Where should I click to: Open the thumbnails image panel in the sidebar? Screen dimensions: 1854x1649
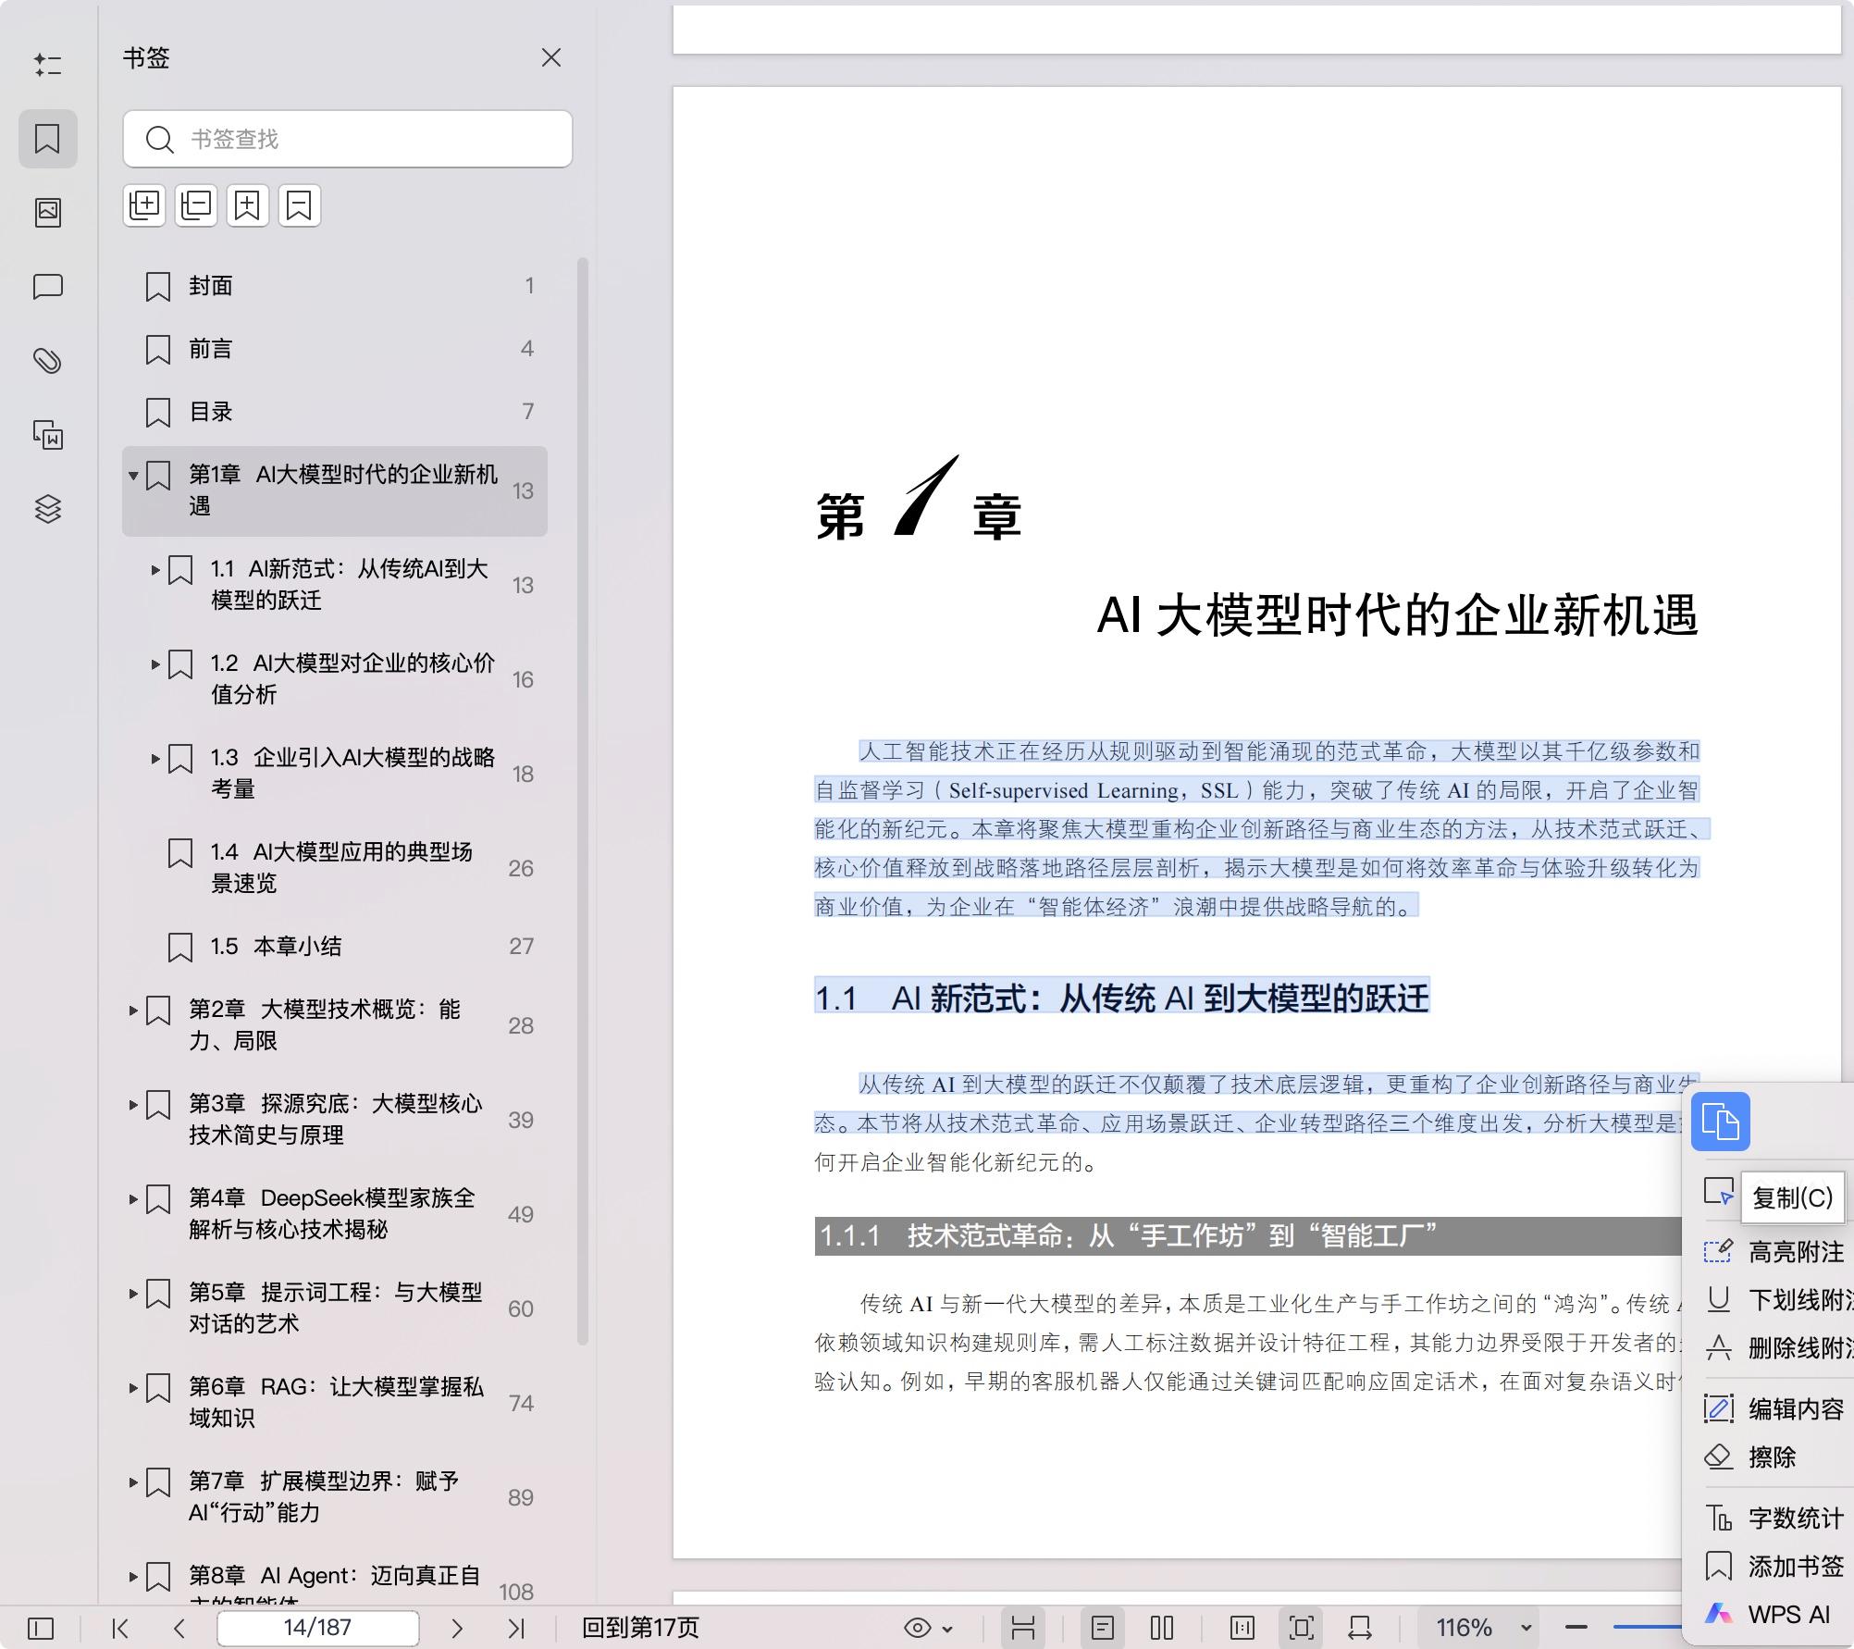[x=48, y=211]
